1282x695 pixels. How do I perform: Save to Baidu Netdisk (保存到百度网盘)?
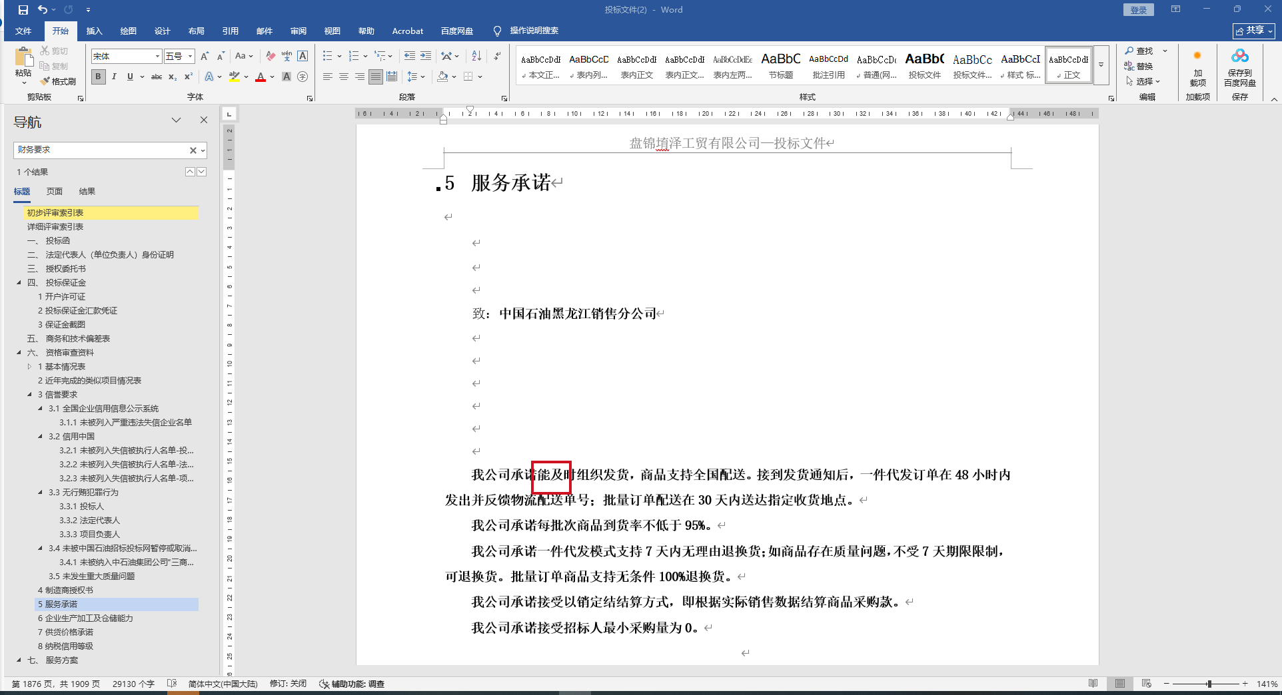point(1240,68)
